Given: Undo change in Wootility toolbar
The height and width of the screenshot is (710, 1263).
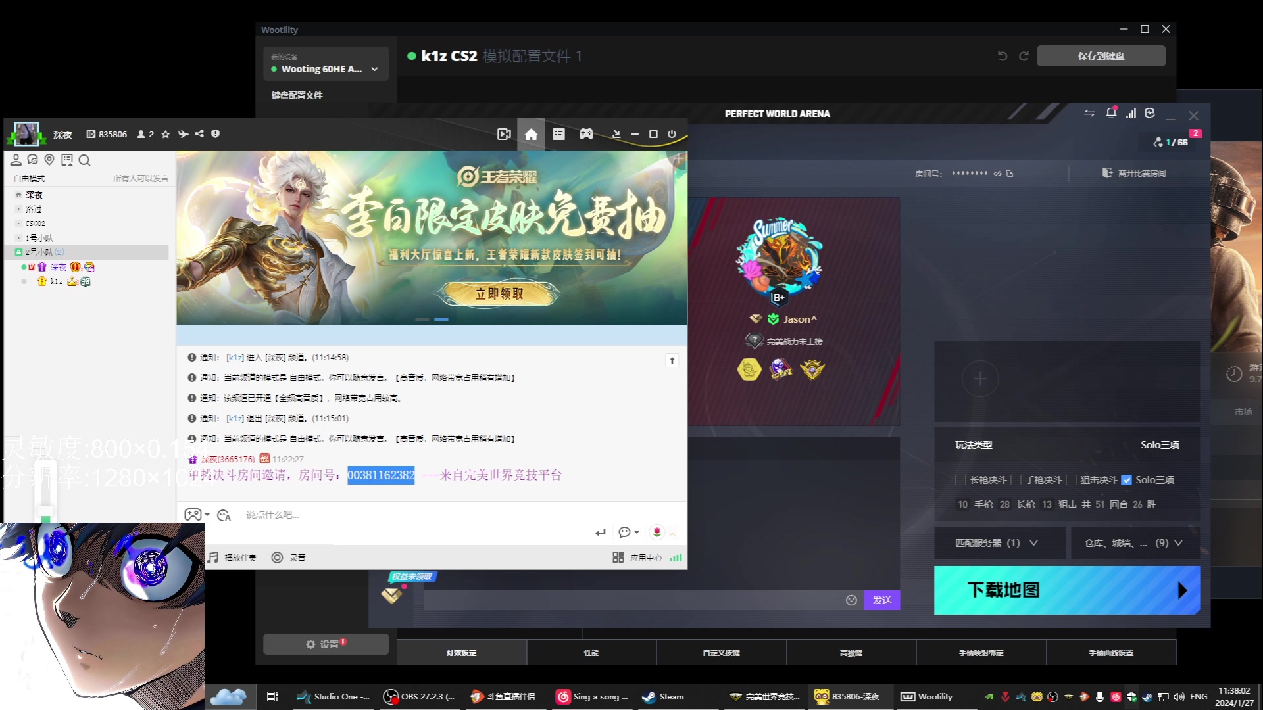Looking at the screenshot, I should [1003, 56].
